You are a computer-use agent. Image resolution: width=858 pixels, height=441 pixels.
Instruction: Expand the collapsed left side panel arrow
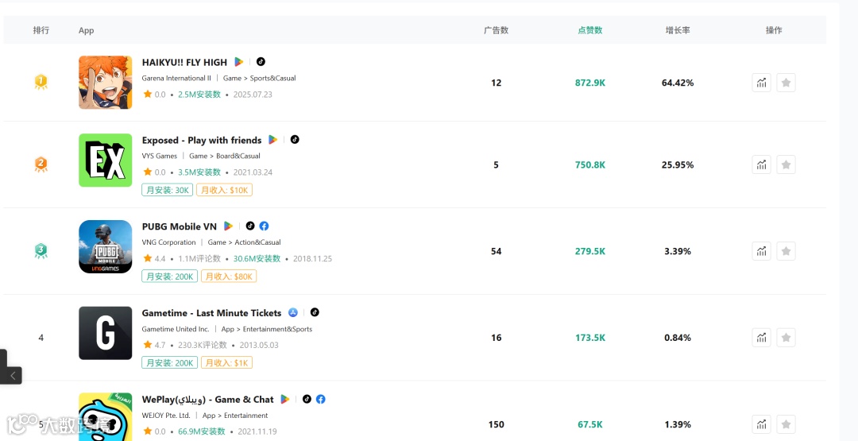click(12, 375)
